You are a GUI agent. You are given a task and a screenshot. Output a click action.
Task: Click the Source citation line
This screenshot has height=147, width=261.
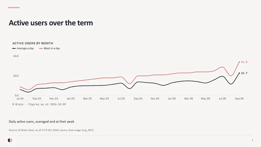51,130
